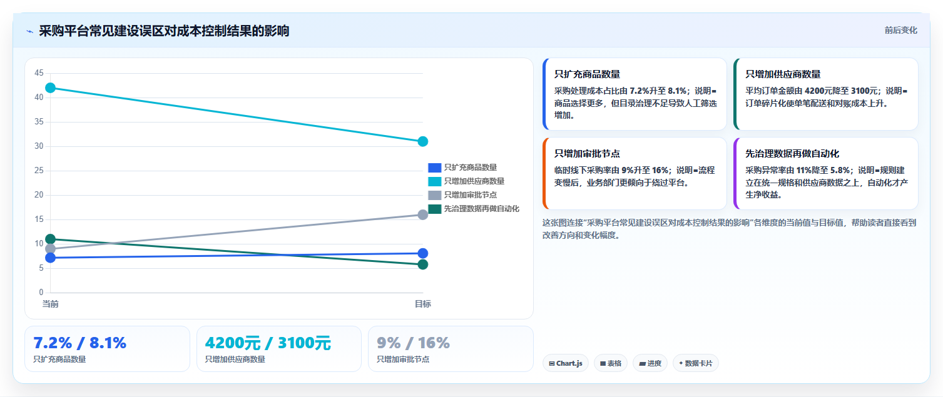This screenshot has height=397, width=943.
Task: Click 只增加供应商数量 legend label
Action: point(474,181)
